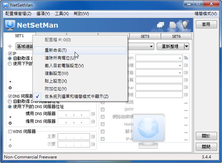Choose 複製設定(W) menu entry
Screen dimensions: 222x163
point(80,73)
